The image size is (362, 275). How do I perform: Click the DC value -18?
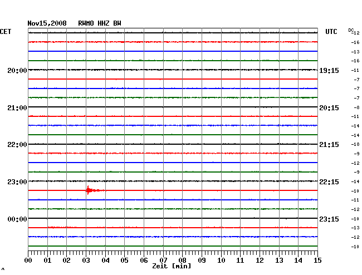(355, 144)
